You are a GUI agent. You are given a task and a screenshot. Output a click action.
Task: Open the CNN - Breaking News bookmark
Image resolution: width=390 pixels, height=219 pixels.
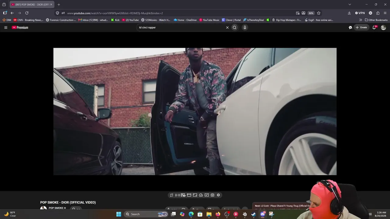point(28,20)
